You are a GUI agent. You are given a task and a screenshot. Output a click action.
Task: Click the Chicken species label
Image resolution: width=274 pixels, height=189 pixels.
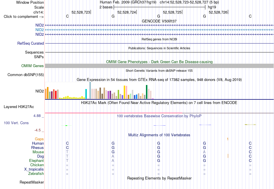[x=37, y=165]
